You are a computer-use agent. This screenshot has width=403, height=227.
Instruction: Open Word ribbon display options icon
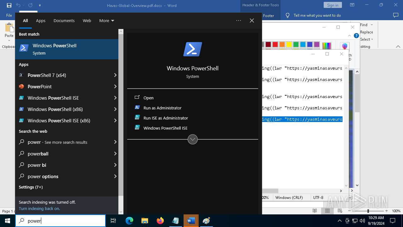coord(352,5)
